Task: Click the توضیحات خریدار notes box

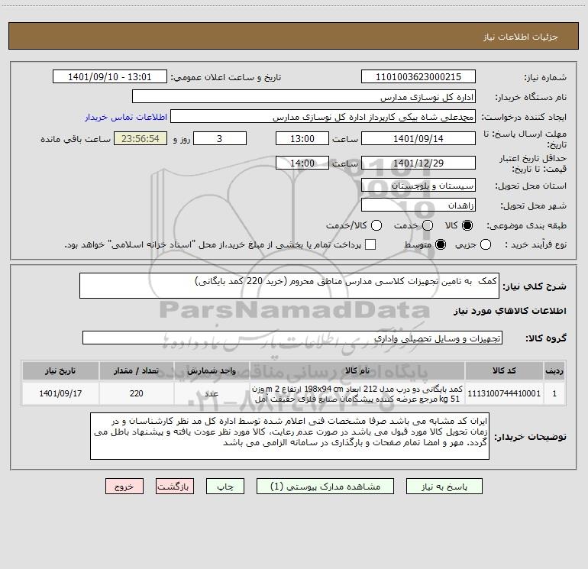Action: click(x=289, y=436)
